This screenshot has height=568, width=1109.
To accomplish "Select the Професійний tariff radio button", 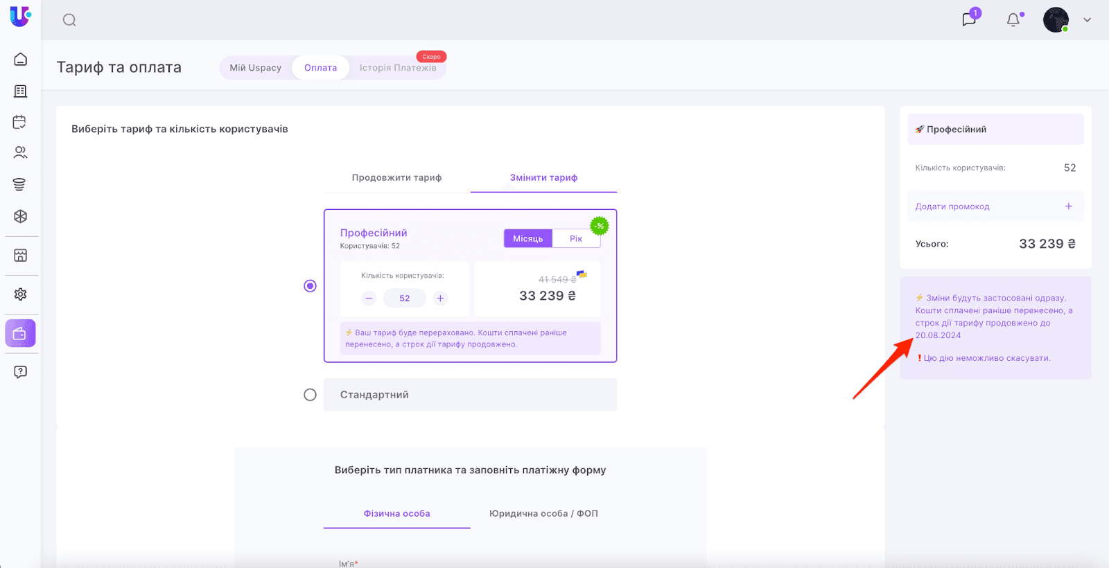I will 310,286.
